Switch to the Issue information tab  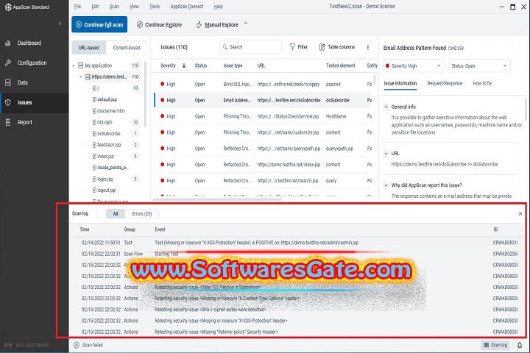pyautogui.click(x=400, y=83)
